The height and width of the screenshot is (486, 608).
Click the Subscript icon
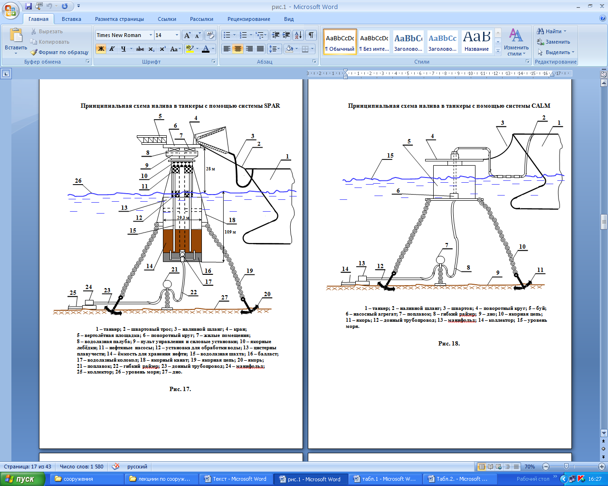(152, 49)
